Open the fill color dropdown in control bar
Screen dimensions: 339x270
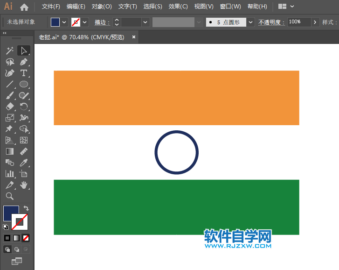[64, 22]
